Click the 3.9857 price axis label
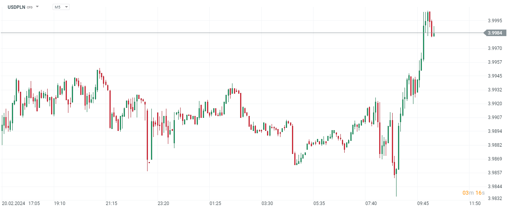This screenshot has width=511, height=210. pos(495,173)
